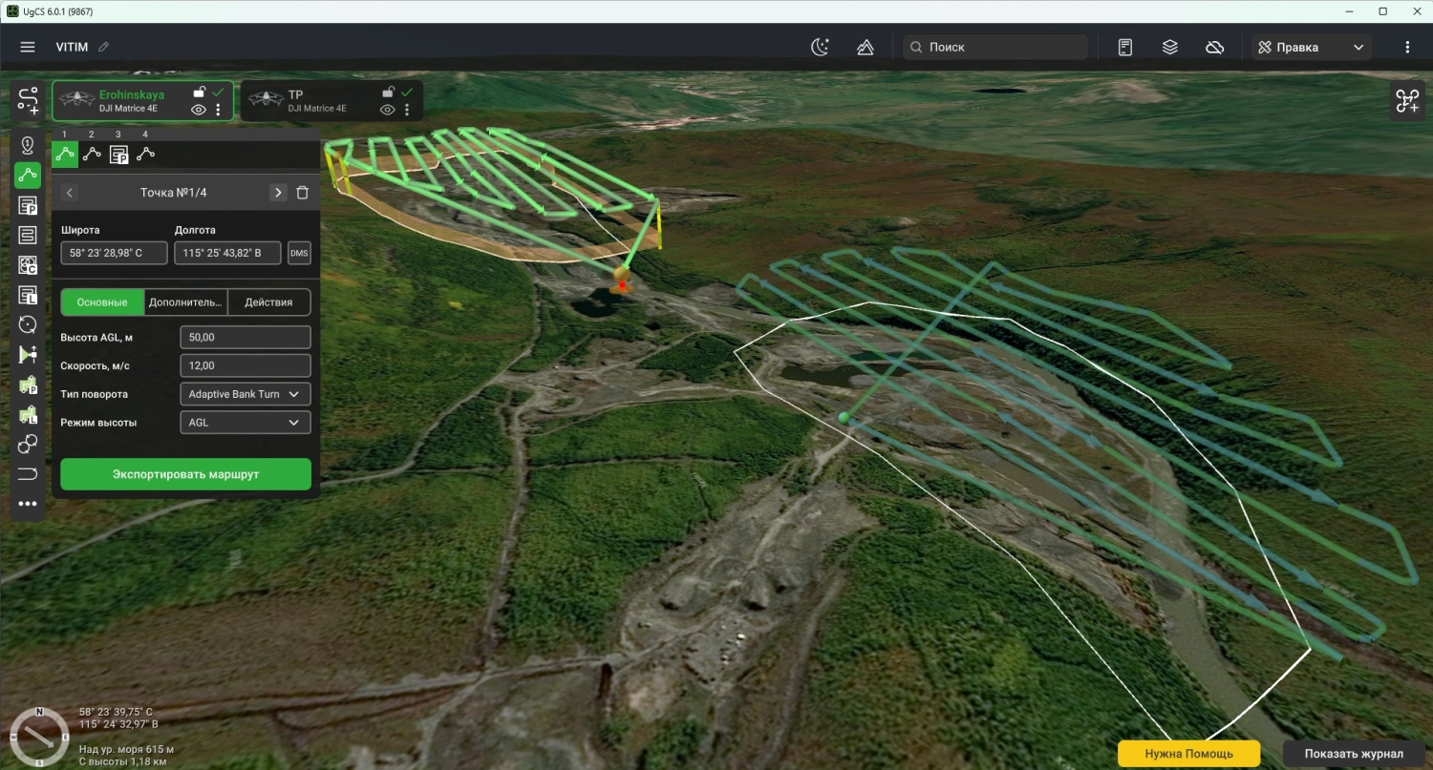Edit mission name with pencil icon
This screenshot has height=770, width=1433.
[104, 47]
